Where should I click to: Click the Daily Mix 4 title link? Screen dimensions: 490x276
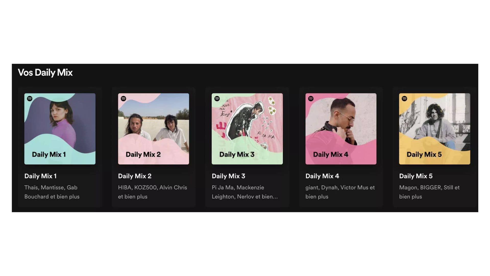(322, 176)
